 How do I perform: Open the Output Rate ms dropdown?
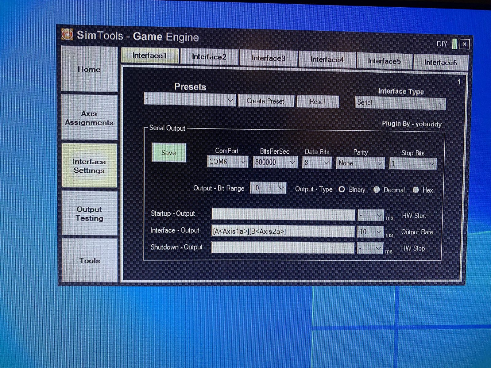370,232
